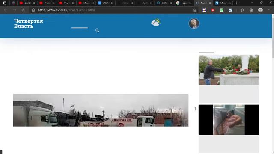Image resolution: width=274 pixels, height=154 pixels.
Task: Close the active 4vsar news tab
Action: point(210,3)
